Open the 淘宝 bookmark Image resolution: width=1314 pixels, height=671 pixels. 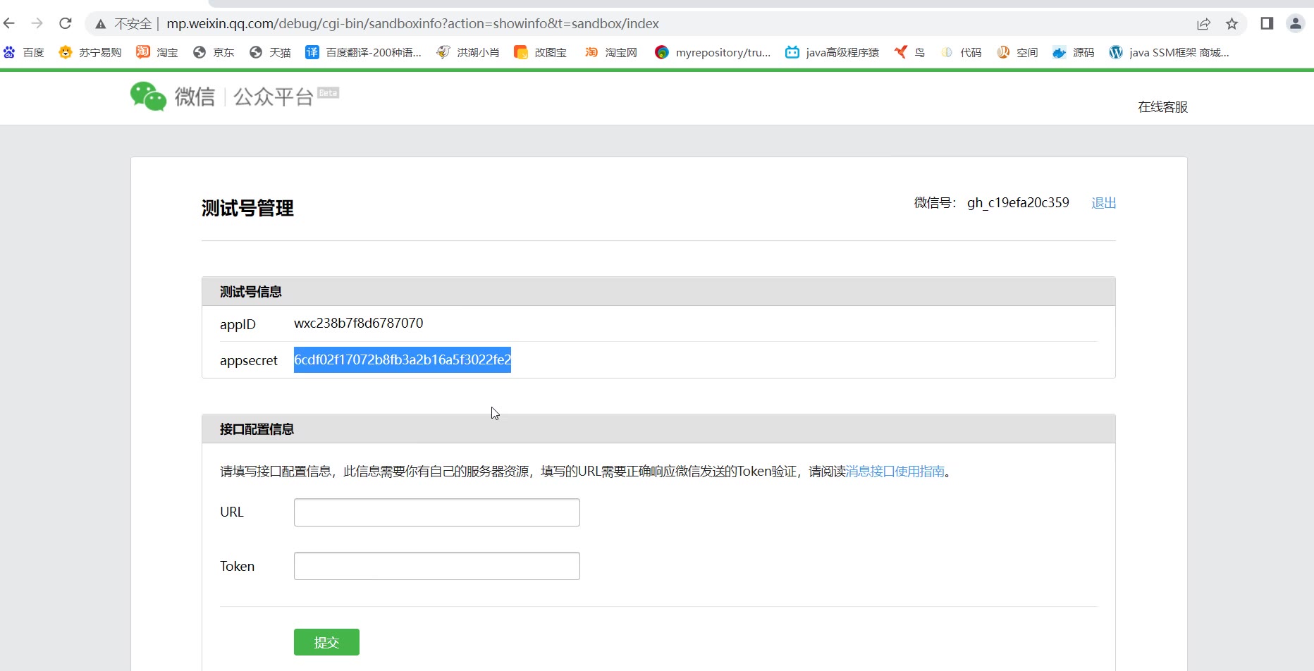[157, 52]
